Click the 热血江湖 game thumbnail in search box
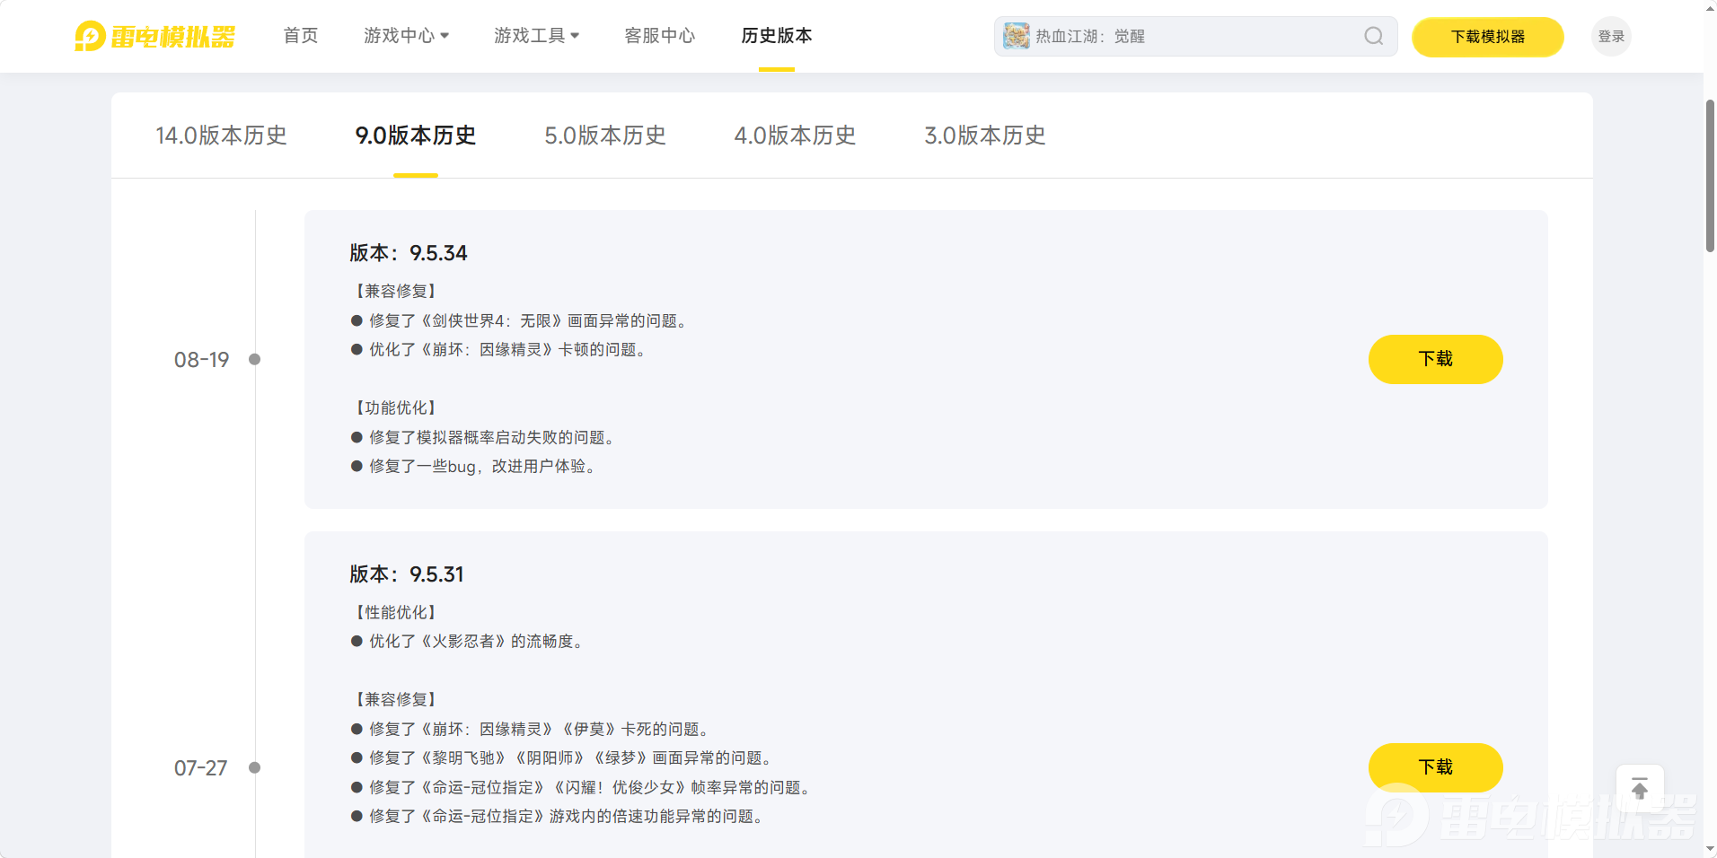1717x858 pixels. [1016, 36]
